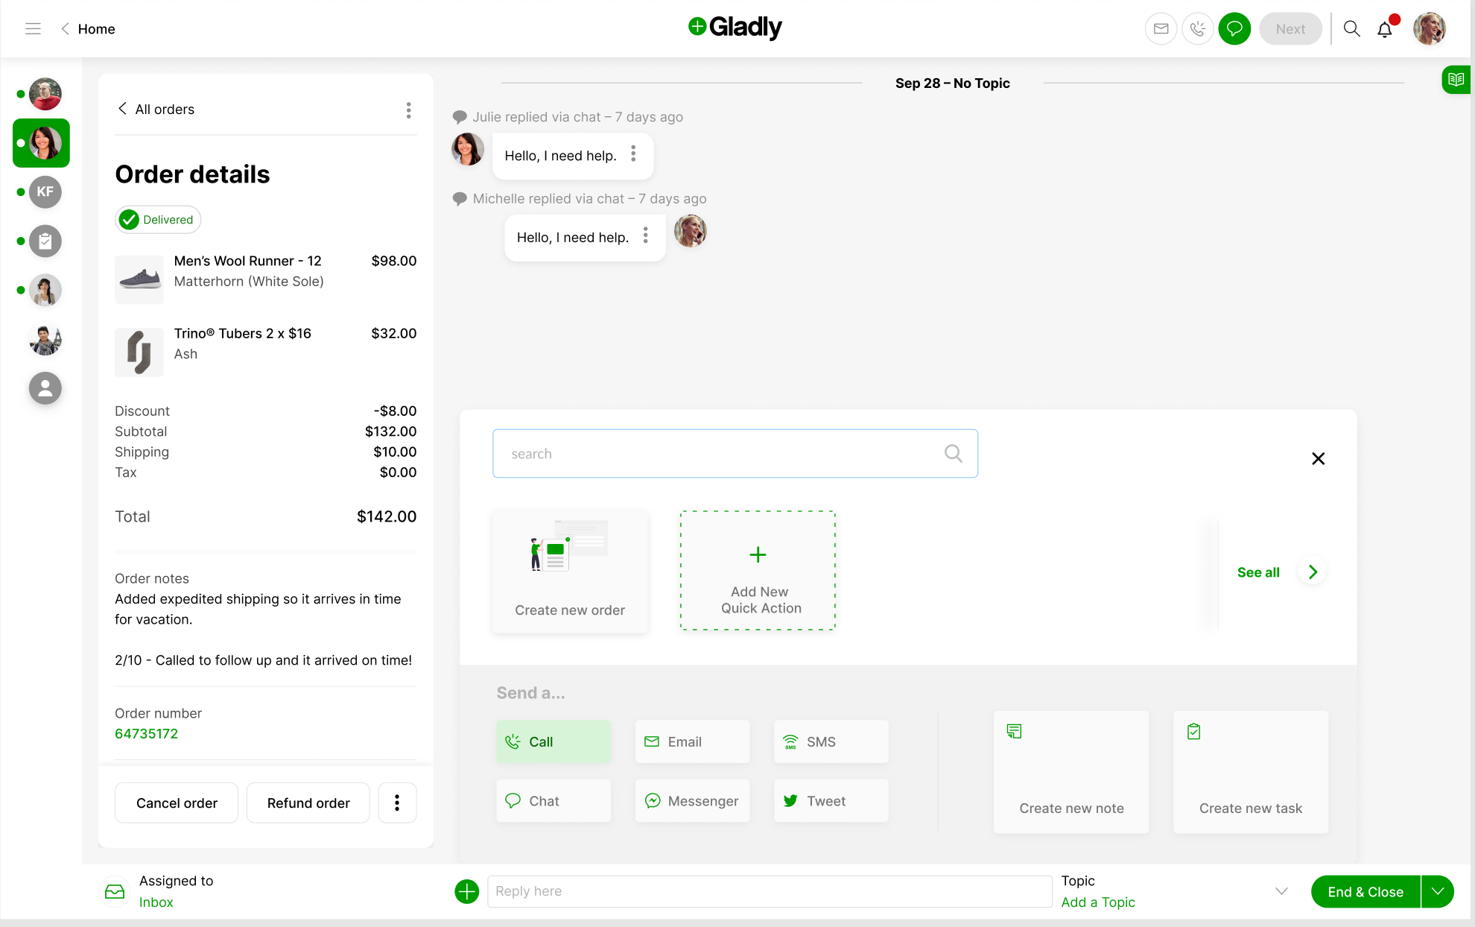1475x927 pixels.
Task: Open notifications bell
Action: pos(1385,29)
